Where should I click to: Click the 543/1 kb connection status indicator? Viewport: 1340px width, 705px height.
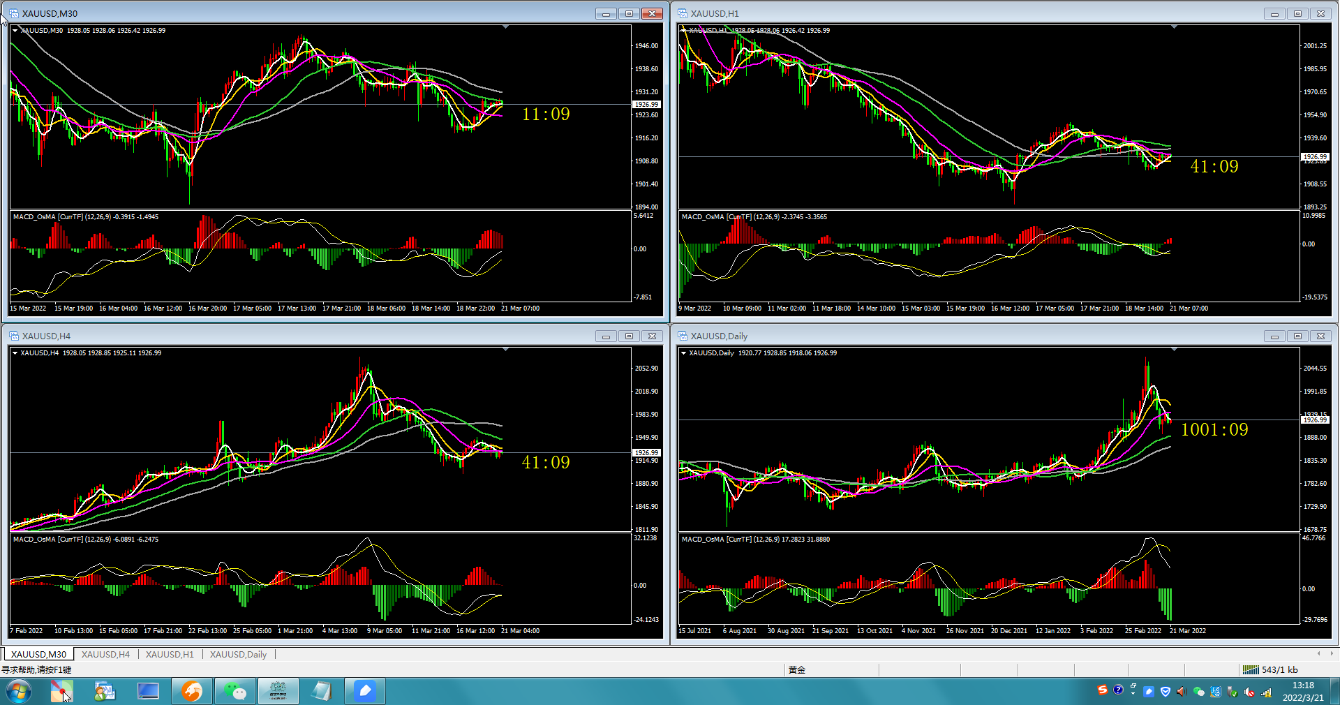click(x=1270, y=669)
